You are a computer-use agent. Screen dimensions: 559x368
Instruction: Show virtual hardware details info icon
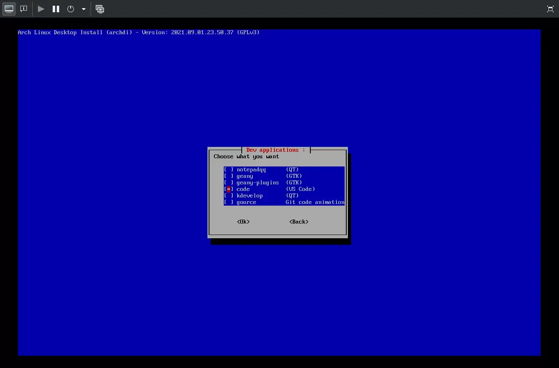24,9
